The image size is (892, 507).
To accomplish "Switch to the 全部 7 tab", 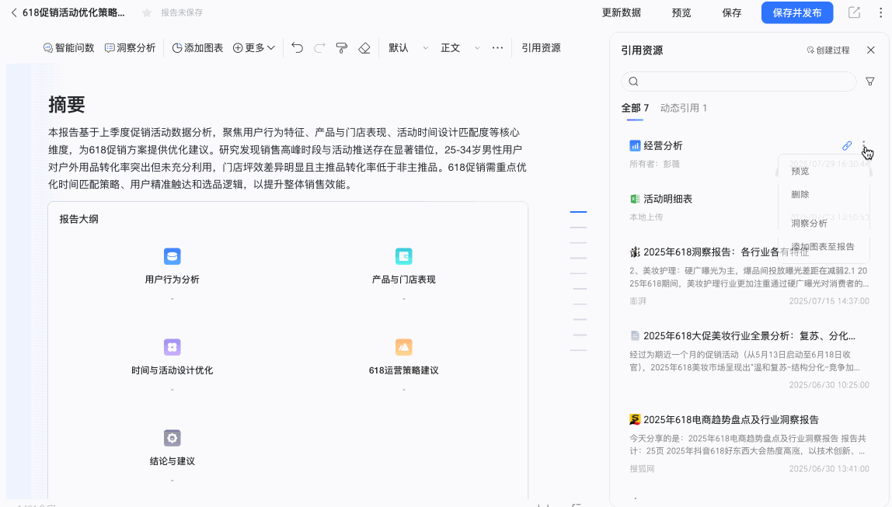I will pos(635,108).
